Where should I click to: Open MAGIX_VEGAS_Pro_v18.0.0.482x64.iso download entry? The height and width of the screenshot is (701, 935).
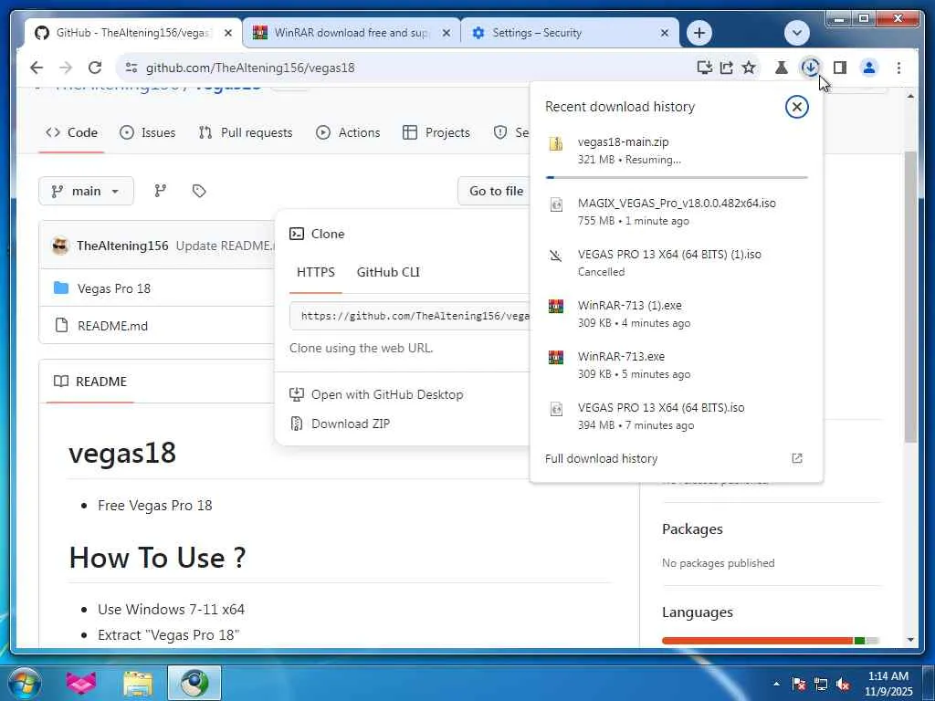pos(677,212)
